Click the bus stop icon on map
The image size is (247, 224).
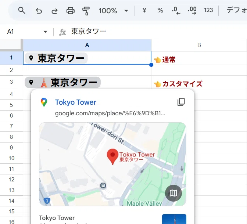(x=103, y=185)
